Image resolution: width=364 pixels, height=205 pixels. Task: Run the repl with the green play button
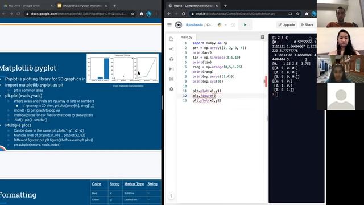tap(245, 25)
